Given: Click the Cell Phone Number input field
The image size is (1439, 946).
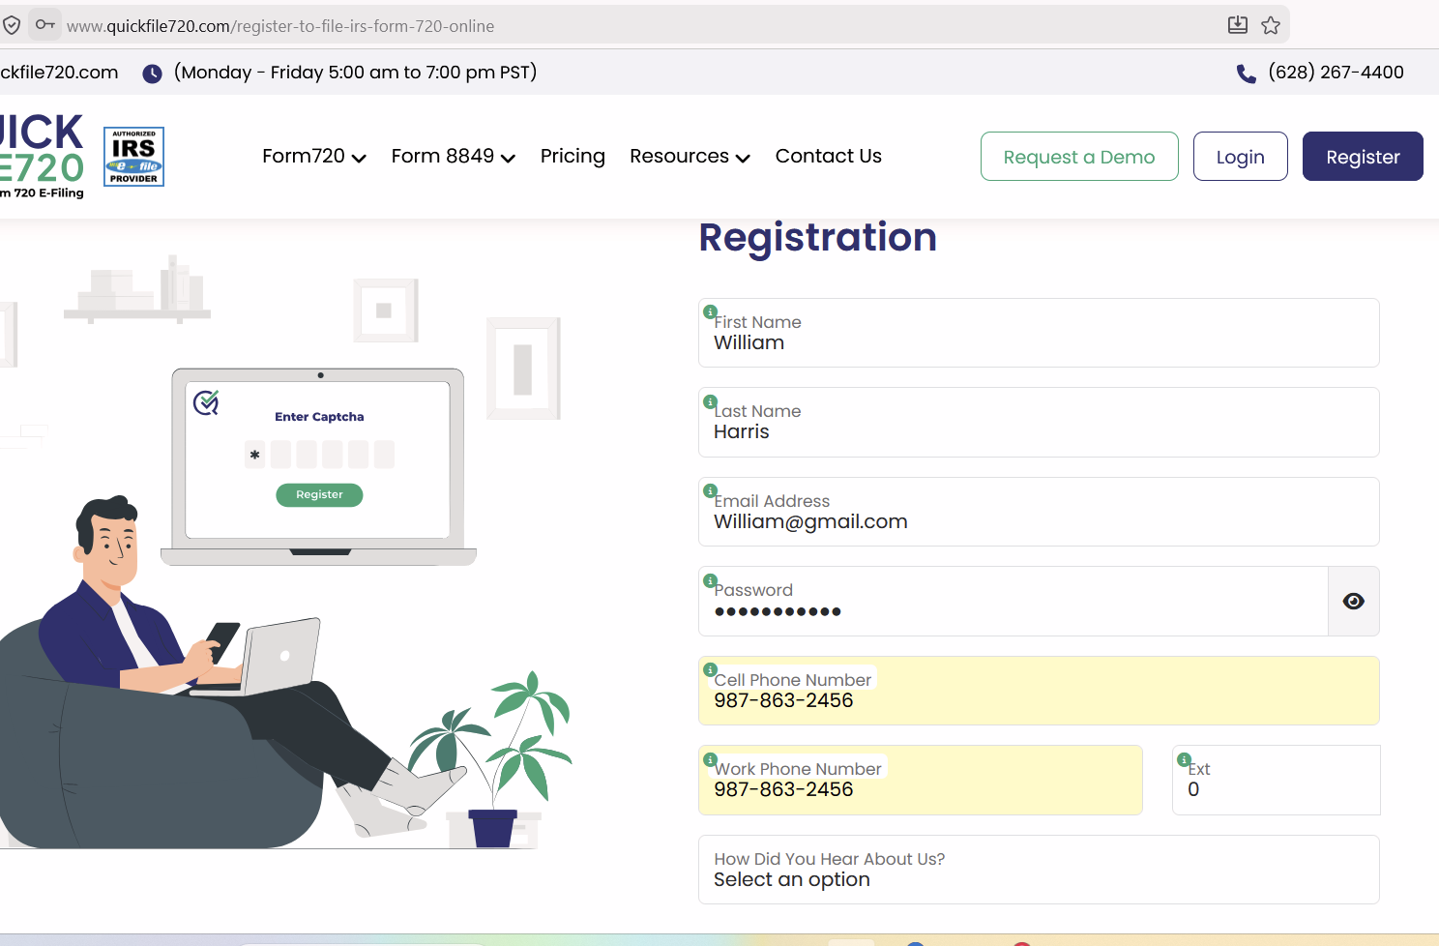Looking at the screenshot, I should 1039,691.
